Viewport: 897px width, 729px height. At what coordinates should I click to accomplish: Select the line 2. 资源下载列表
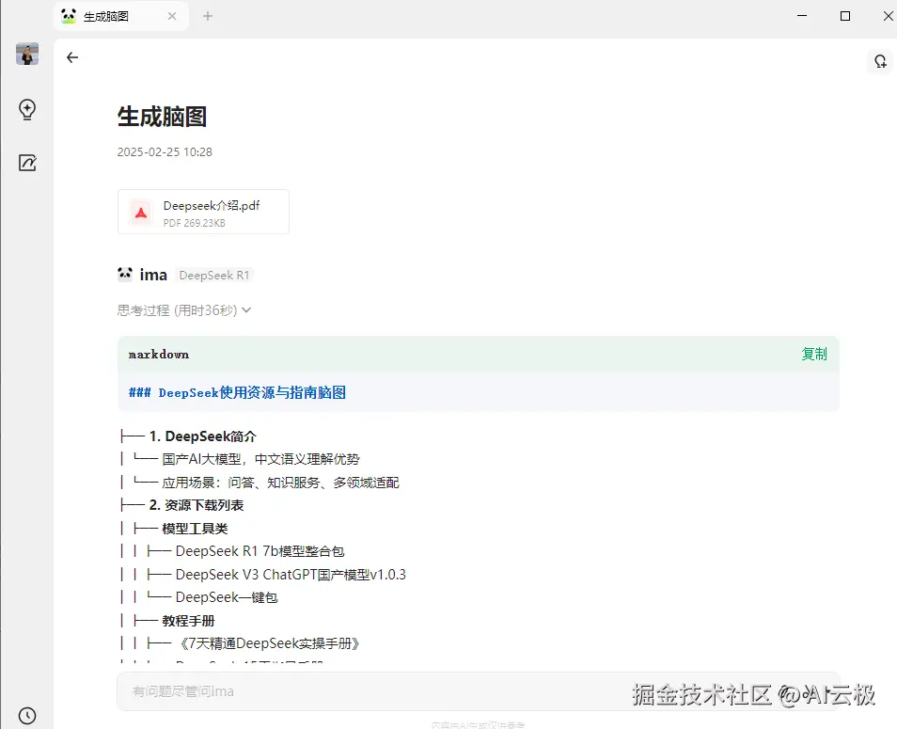pos(197,505)
